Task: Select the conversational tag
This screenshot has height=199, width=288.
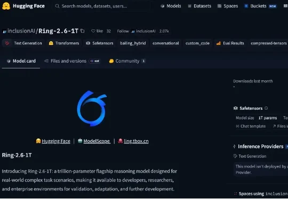Action: [166, 43]
